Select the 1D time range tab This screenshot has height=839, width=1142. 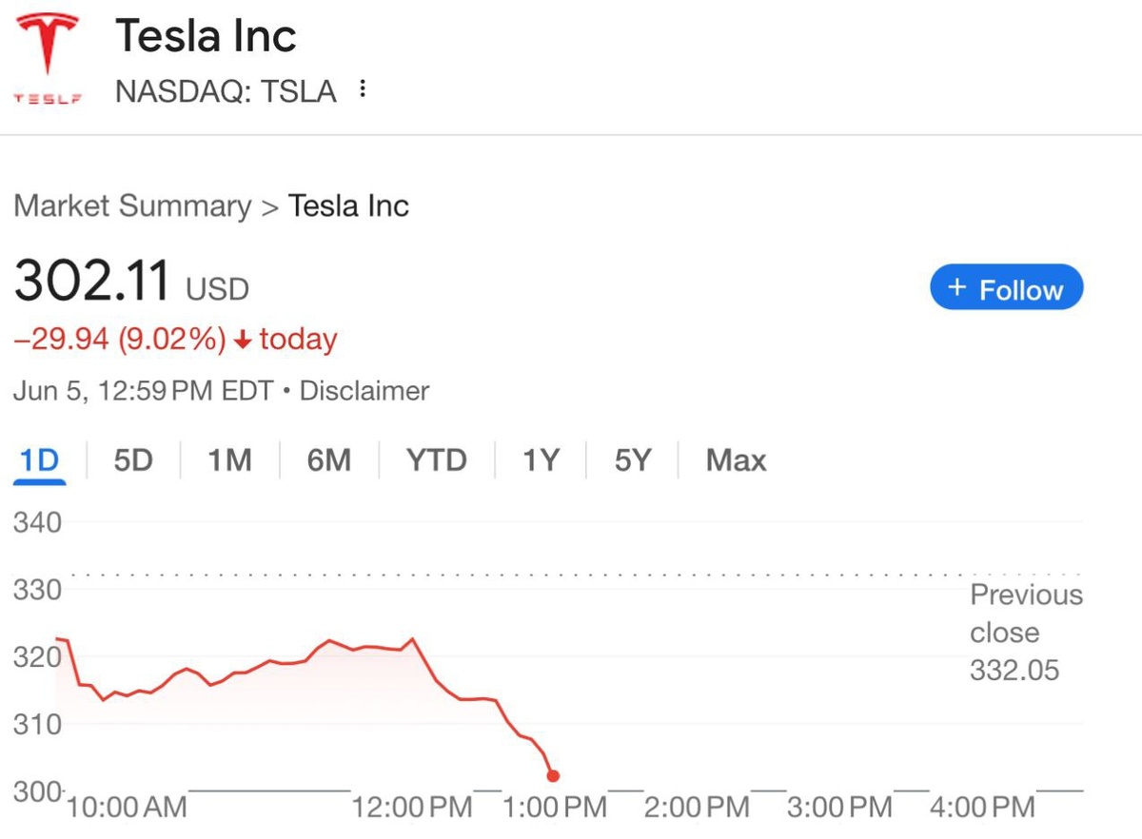(x=40, y=460)
